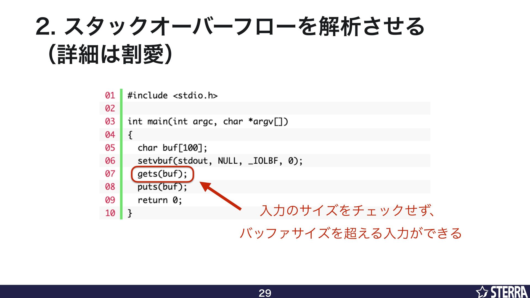Click the line int main(int argc, char *argv[])
This screenshot has height=298, width=530.
pos(208,121)
